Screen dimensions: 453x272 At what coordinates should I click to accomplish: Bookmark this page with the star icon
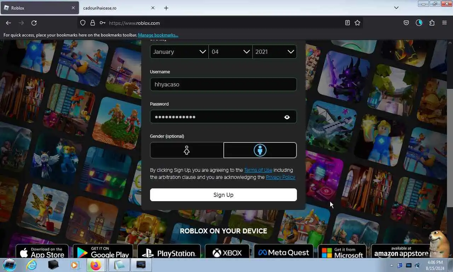point(357,23)
